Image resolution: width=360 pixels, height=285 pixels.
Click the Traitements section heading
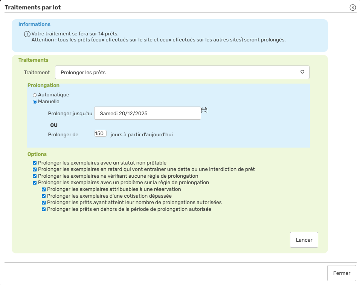click(33, 60)
